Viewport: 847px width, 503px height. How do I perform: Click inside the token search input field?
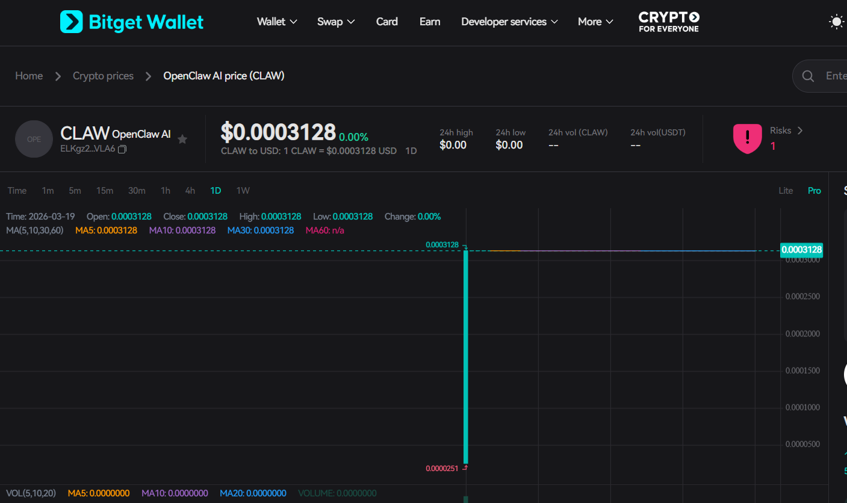pyautogui.click(x=837, y=76)
